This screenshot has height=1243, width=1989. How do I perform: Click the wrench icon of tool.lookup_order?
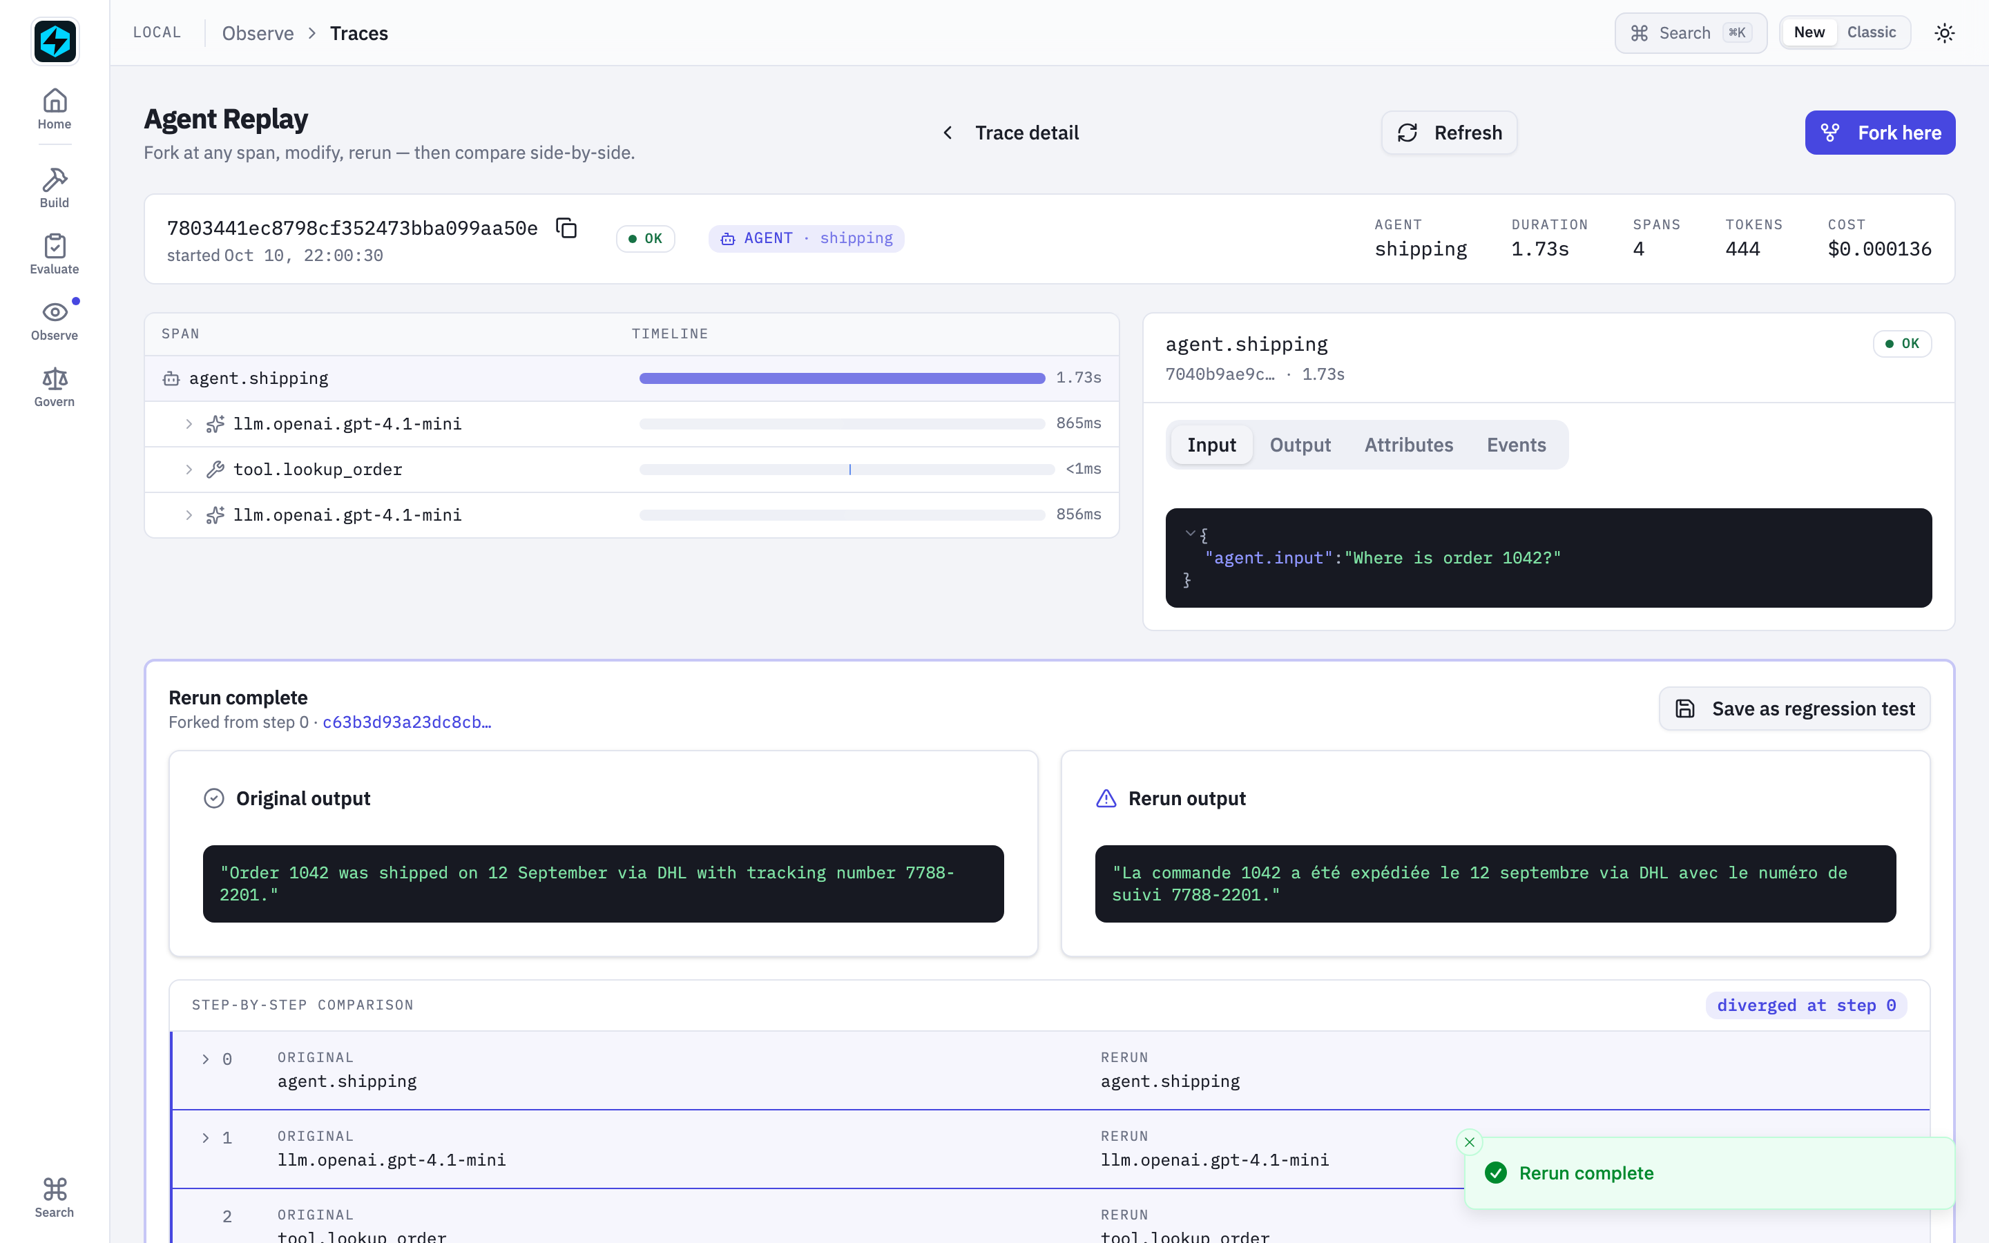click(x=215, y=470)
